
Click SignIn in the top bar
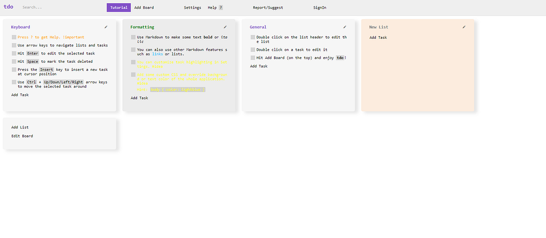(x=320, y=7)
